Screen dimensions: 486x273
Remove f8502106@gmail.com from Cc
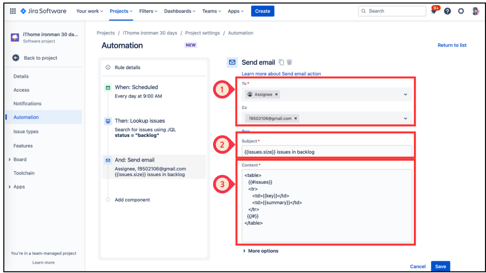[x=296, y=118]
